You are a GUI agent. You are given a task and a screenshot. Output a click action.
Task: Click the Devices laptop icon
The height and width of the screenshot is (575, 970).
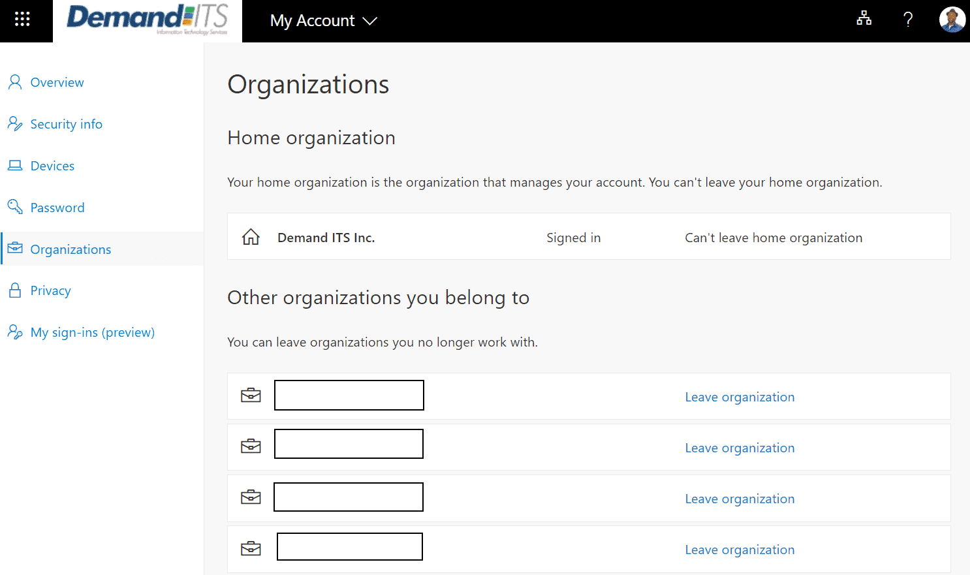click(x=14, y=165)
